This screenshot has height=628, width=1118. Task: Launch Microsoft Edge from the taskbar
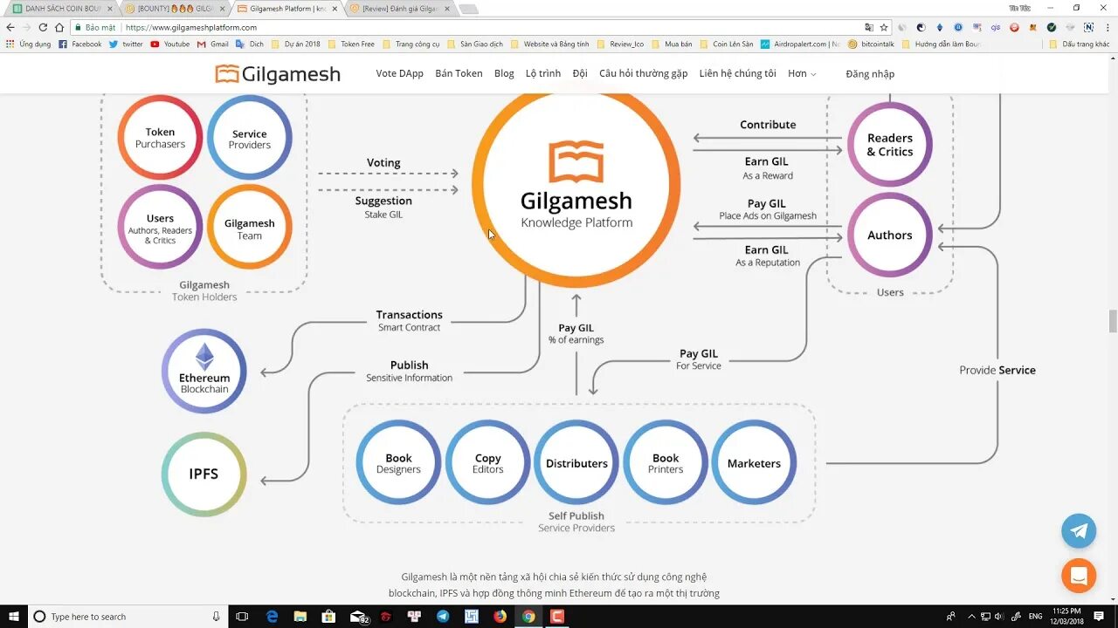coord(272,617)
